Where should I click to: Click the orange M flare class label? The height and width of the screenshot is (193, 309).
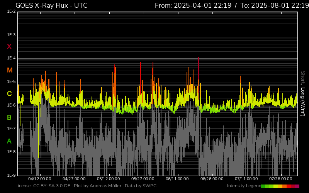point(9,70)
